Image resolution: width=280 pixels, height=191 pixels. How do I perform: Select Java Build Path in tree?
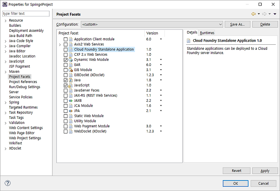pos(21,36)
